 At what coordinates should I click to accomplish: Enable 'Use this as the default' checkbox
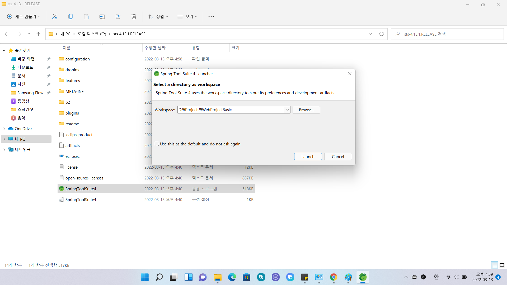(157, 144)
